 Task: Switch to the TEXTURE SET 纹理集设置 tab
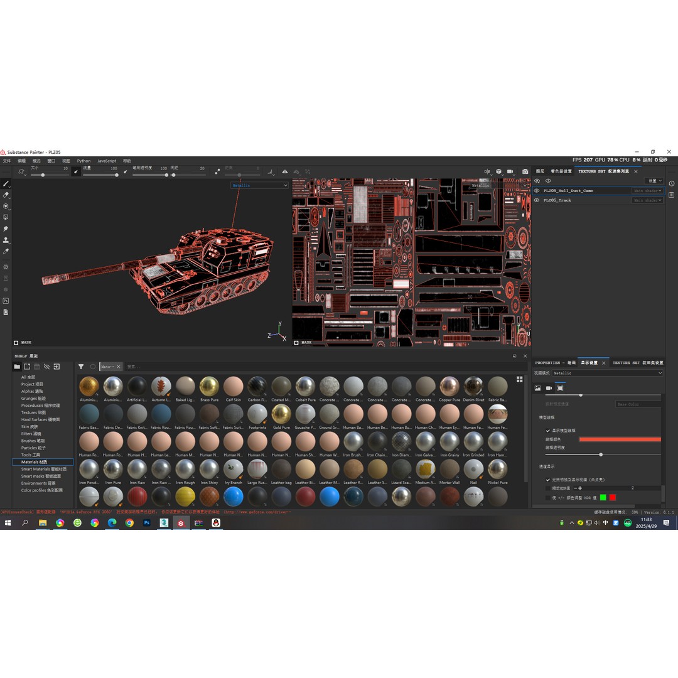[638, 363]
